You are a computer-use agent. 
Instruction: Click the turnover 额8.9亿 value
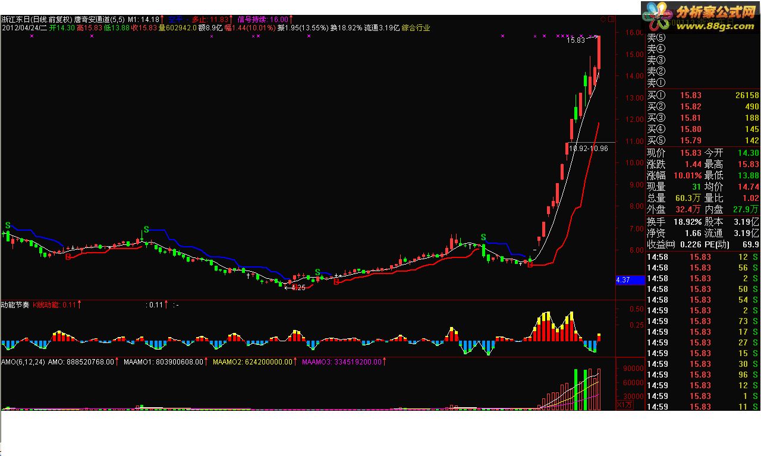click(210, 28)
